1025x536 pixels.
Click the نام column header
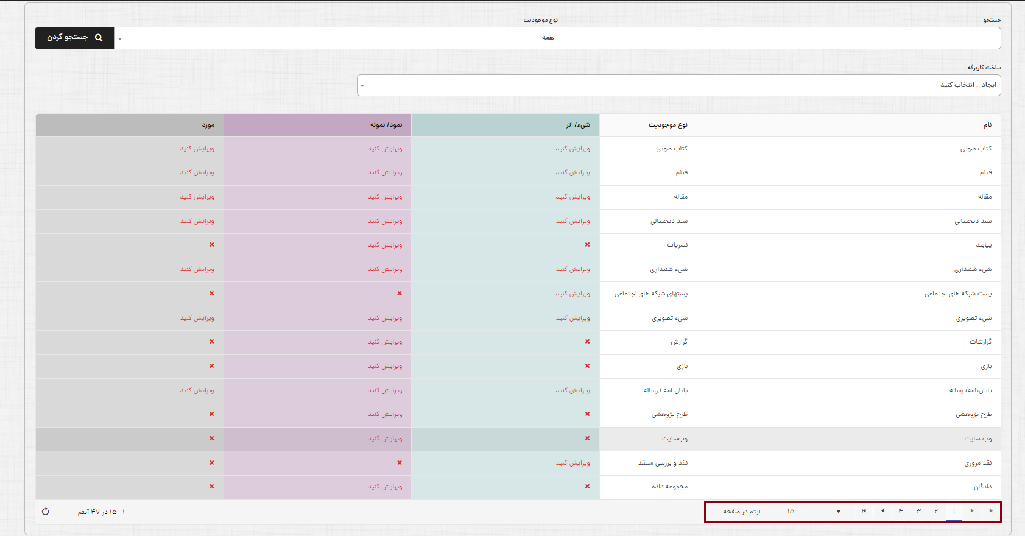pyautogui.click(x=987, y=125)
